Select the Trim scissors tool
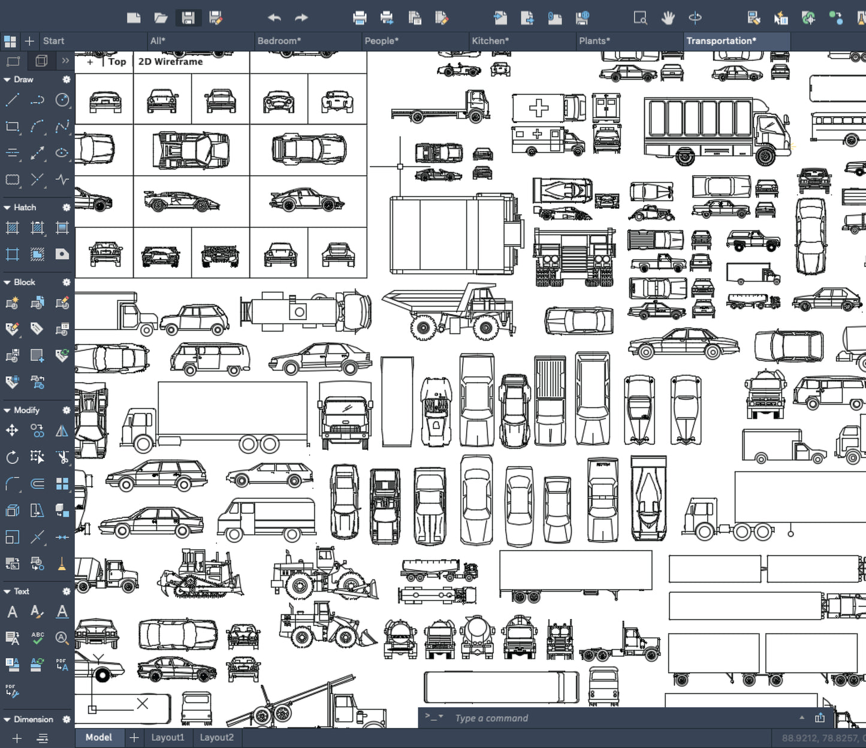Image resolution: width=866 pixels, height=748 pixels. pos(62,457)
